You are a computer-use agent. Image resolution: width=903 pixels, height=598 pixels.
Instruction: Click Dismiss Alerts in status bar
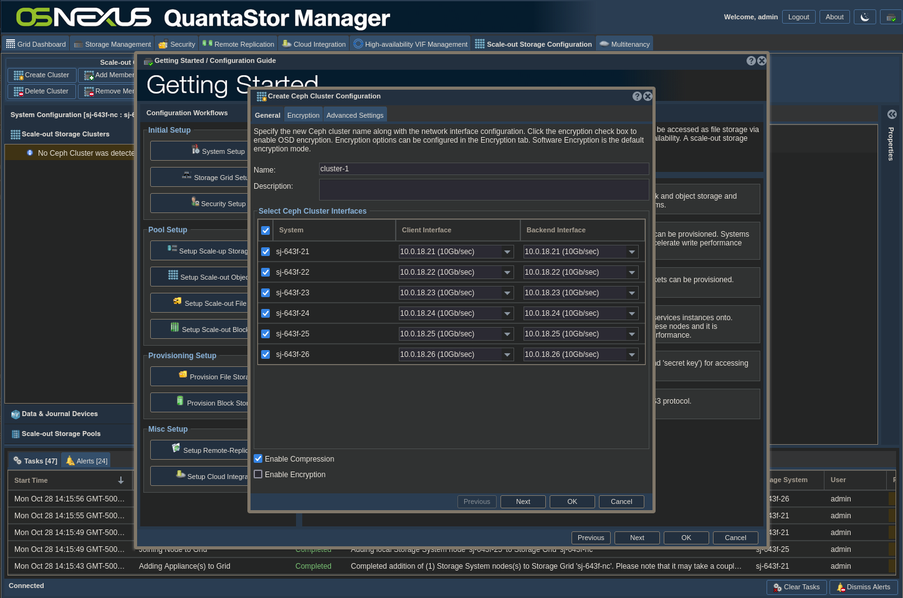[863, 587]
